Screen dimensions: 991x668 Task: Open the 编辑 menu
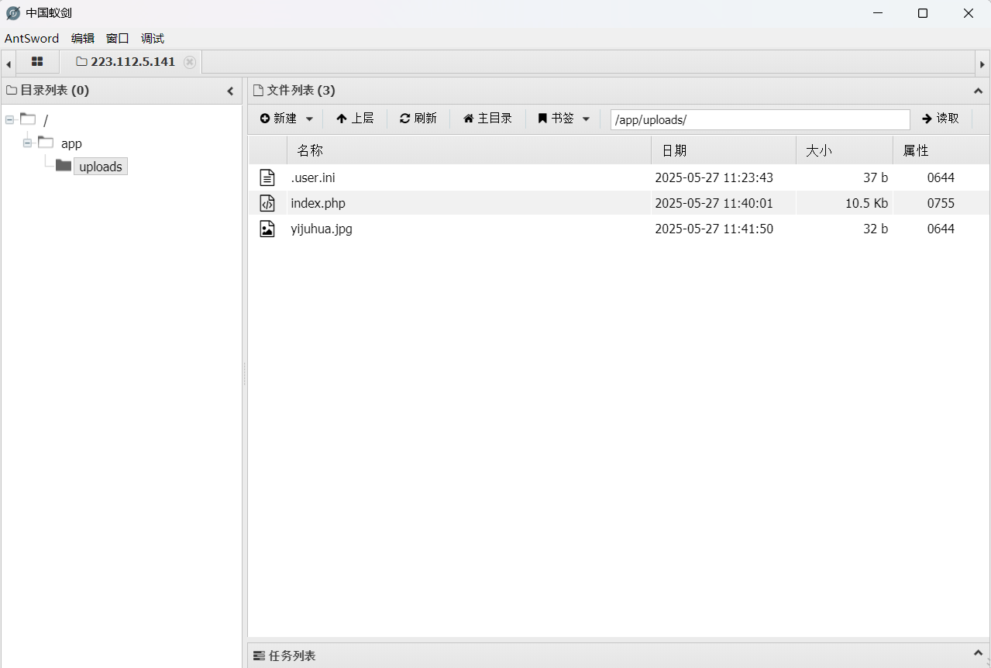[x=83, y=38]
